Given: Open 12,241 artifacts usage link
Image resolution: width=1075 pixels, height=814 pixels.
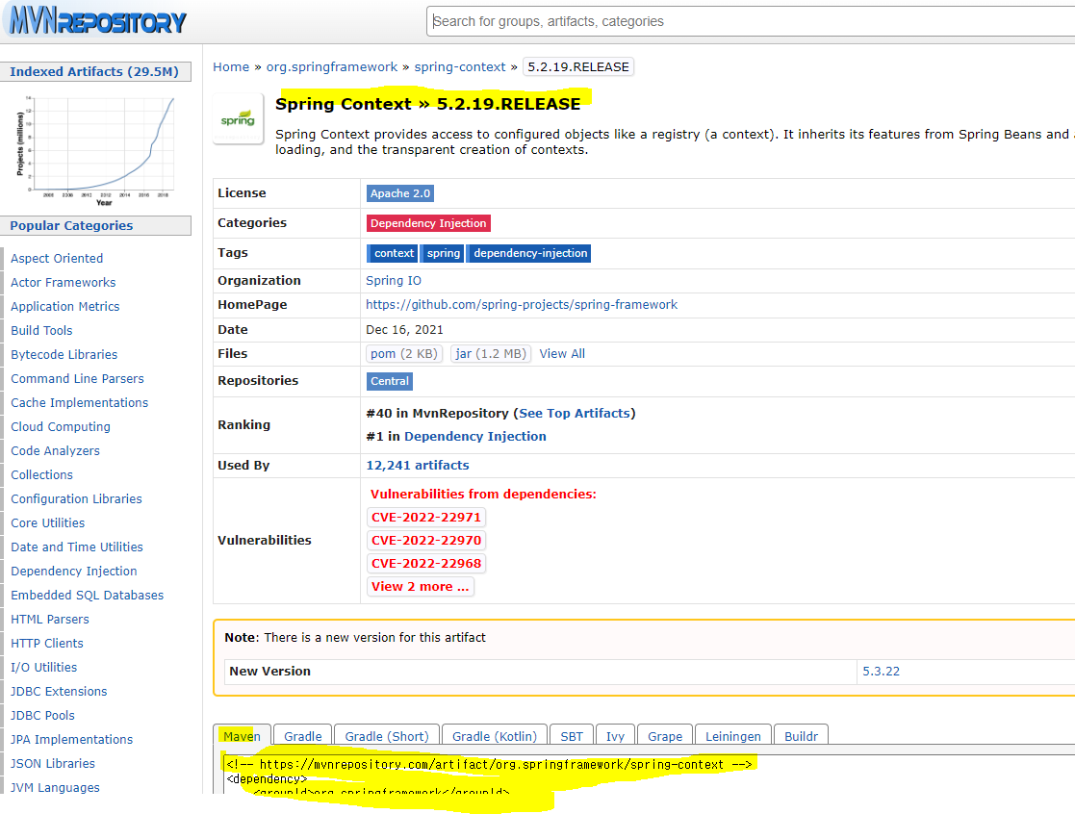Looking at the screenshot, I should click(x=418, y=466).
